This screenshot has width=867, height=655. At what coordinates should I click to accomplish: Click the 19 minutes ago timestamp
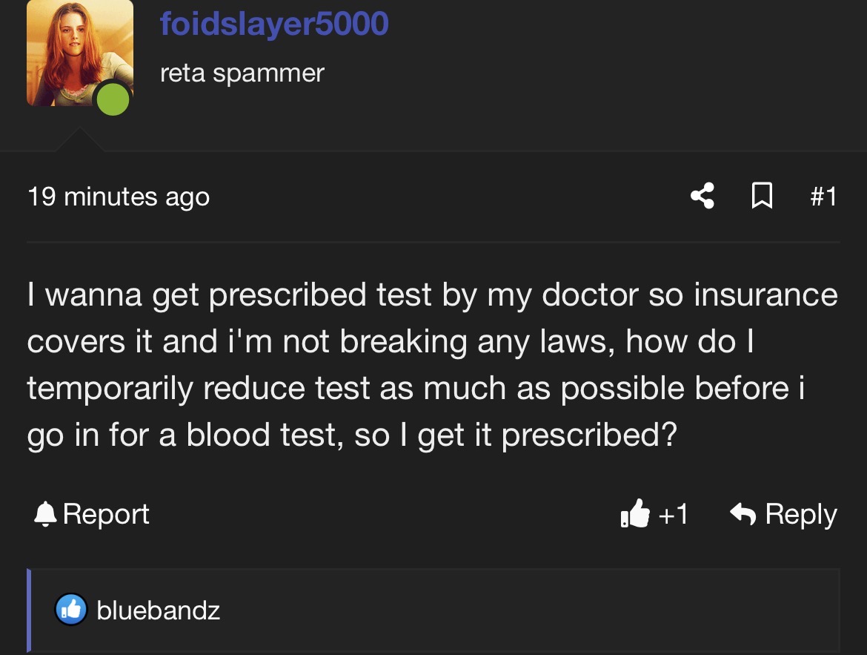pyautogui.click(x=119, y=197)
